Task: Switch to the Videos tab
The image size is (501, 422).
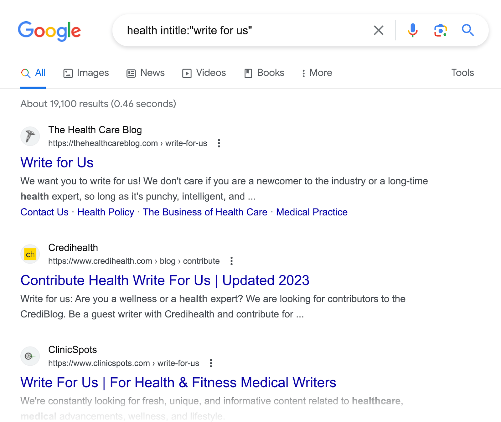Action: [x=204, y=73]
